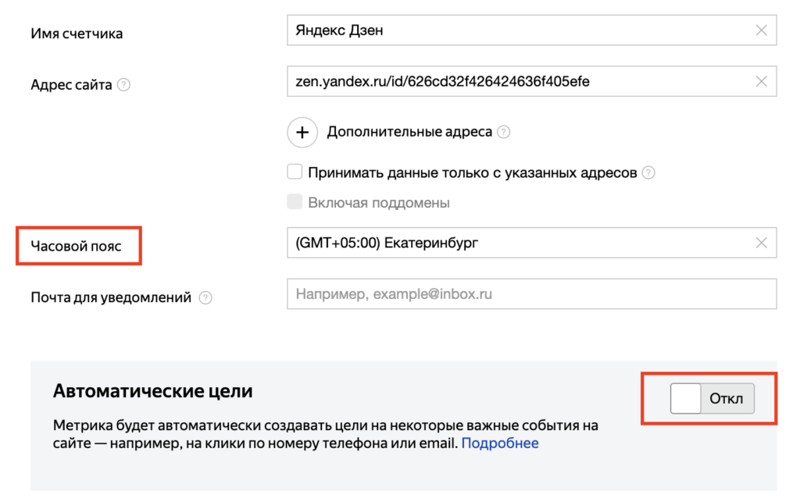Tick the Включая поддомены checkbox
Image resolution: width=800 pixels, height=502 pixels.
295,202
